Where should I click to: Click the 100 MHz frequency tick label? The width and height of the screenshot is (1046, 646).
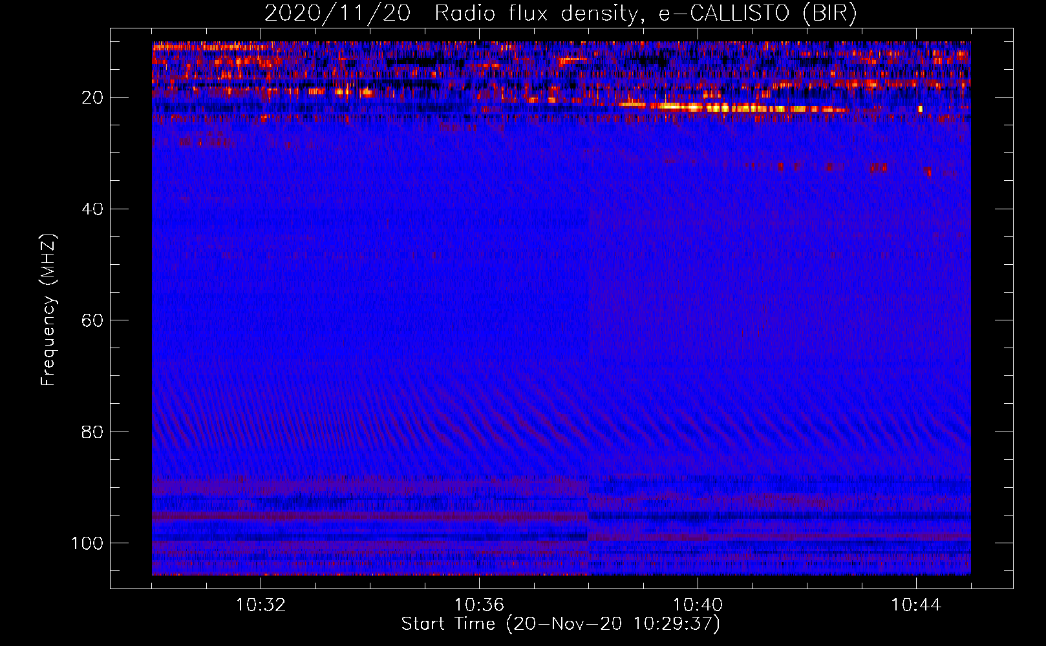pyautogui.click(x=87, y=543)
